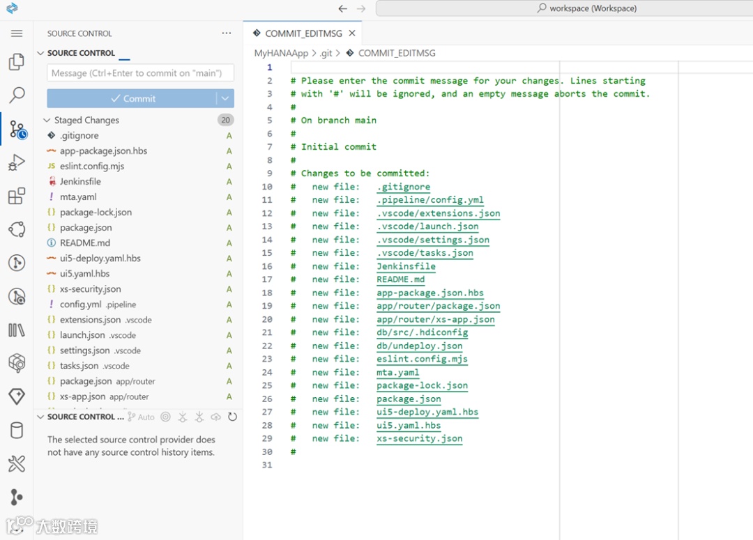Select the staged .gitignore file

139,135
